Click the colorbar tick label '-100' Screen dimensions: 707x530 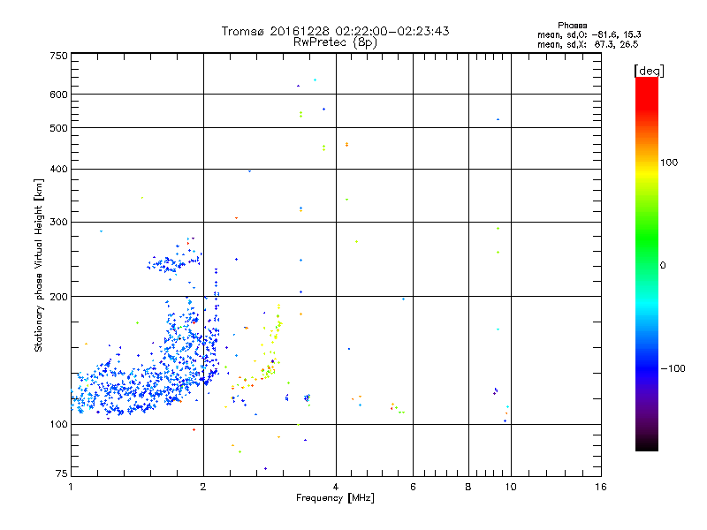[x=673, y=368]
